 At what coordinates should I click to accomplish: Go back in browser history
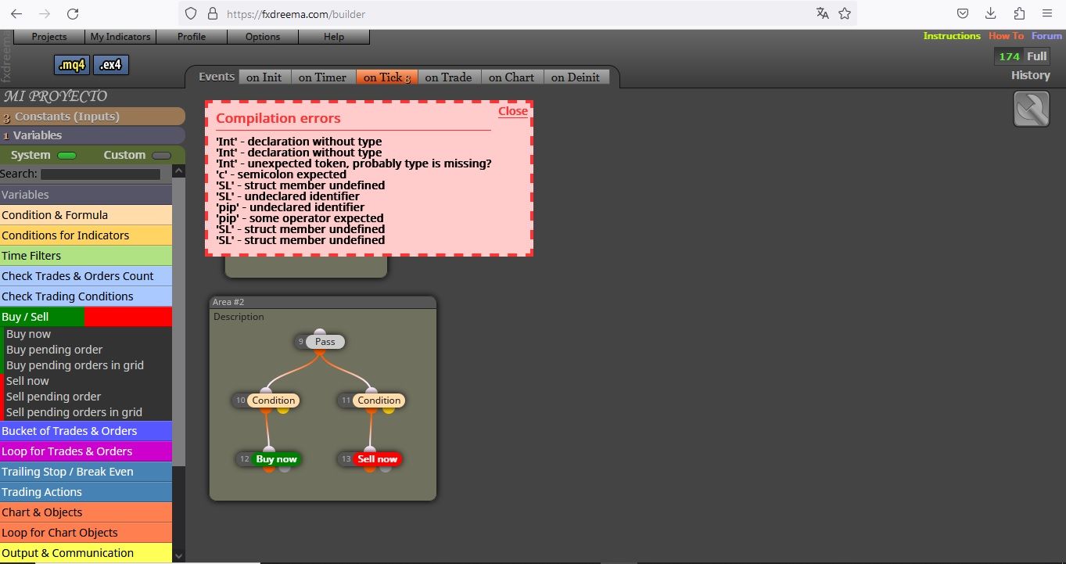(x=16, y=14)
